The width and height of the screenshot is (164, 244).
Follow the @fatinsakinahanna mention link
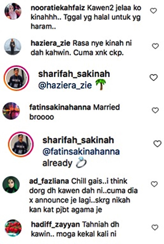coord(81,152)
